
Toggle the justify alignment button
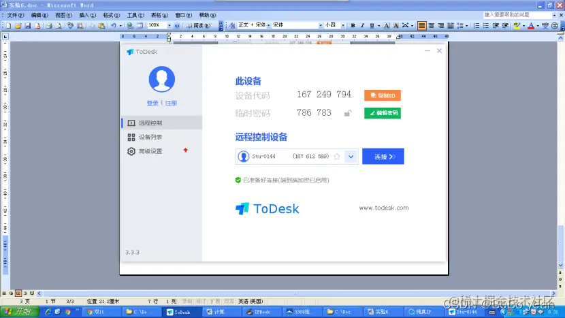pyautogui.click(x=421, y=26)
